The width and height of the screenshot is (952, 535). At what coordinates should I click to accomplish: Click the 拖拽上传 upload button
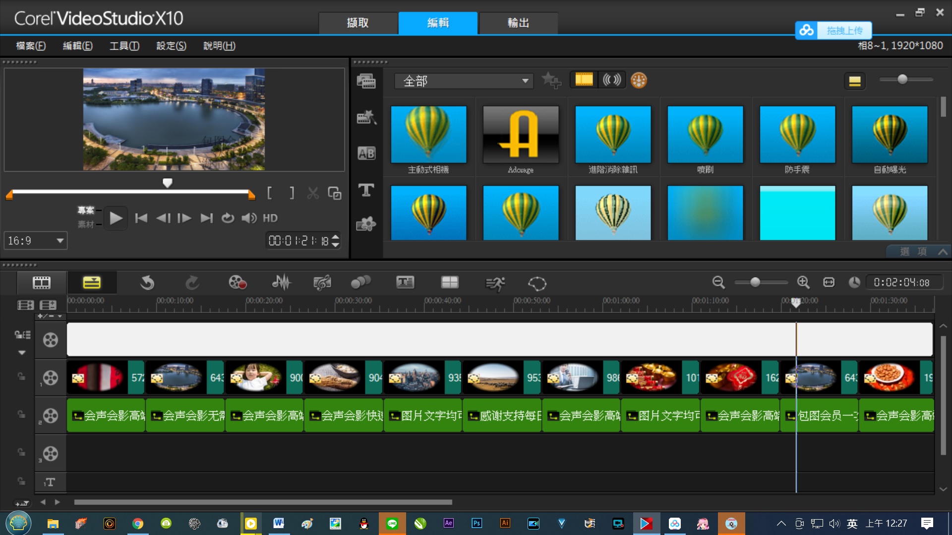pyautogui.click(x=833, y=31)
